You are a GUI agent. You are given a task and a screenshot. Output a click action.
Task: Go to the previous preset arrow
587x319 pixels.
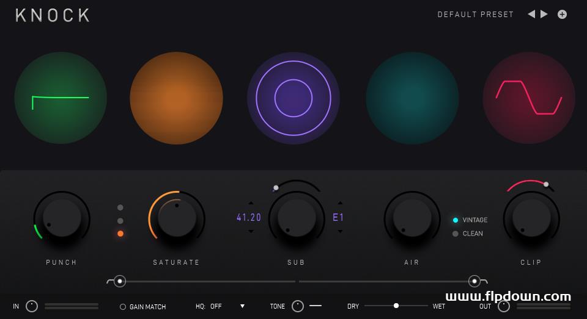[x=531, y=14]
